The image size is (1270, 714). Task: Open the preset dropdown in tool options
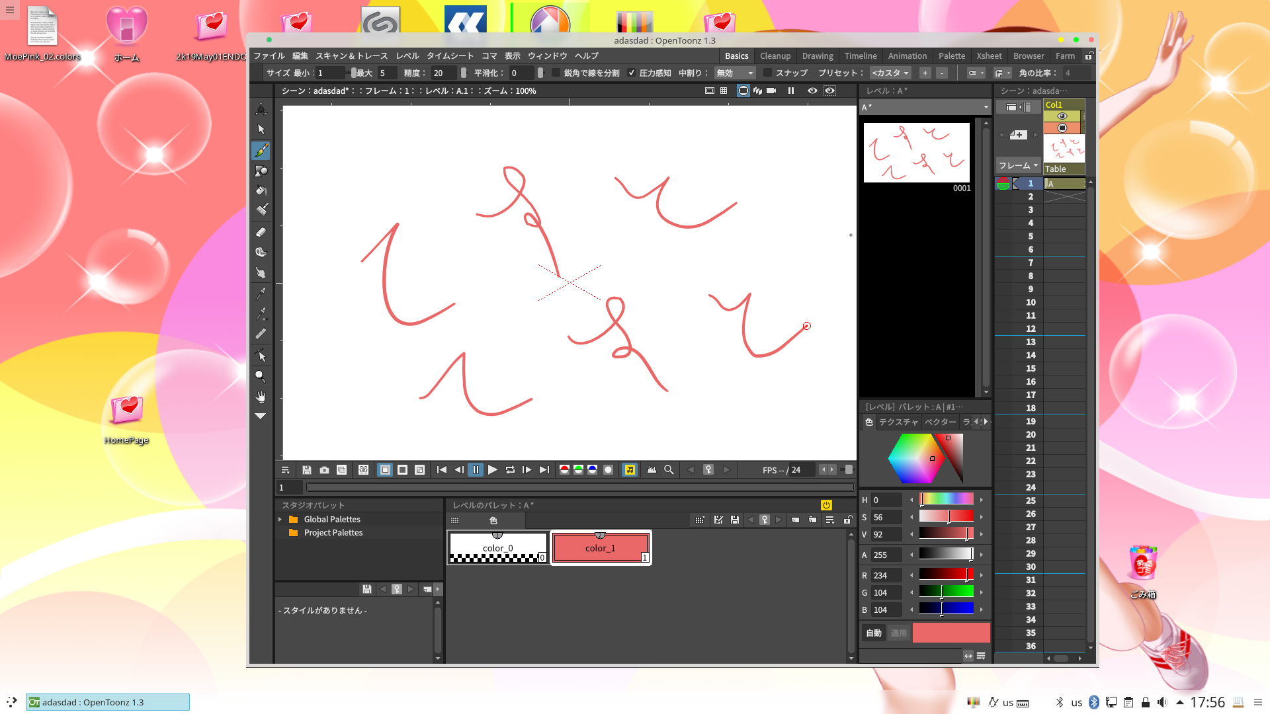click(x=890, y=73)
